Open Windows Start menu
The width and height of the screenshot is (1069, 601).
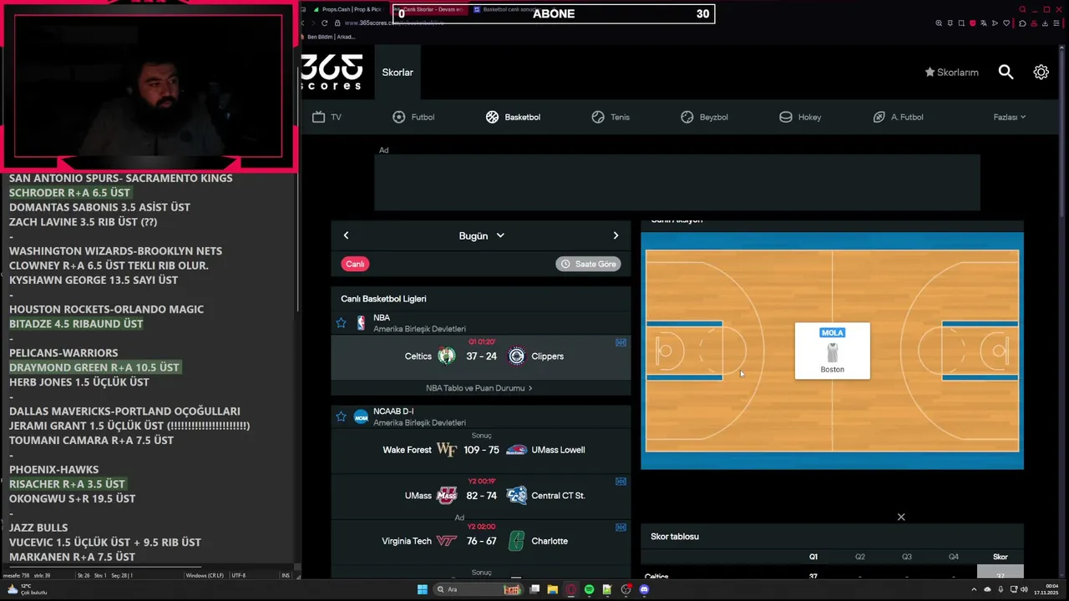(423, 589)
